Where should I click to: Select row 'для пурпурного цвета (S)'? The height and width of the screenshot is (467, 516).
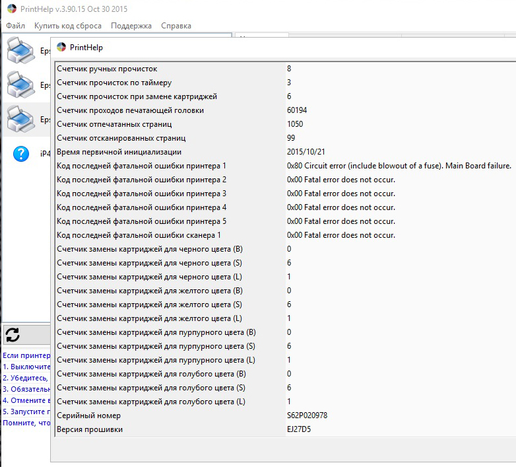pyautogui.click(x=285, y=346)
